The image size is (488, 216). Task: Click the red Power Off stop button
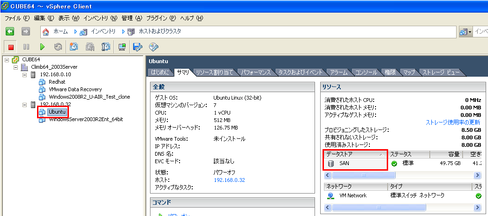point(11,47)
